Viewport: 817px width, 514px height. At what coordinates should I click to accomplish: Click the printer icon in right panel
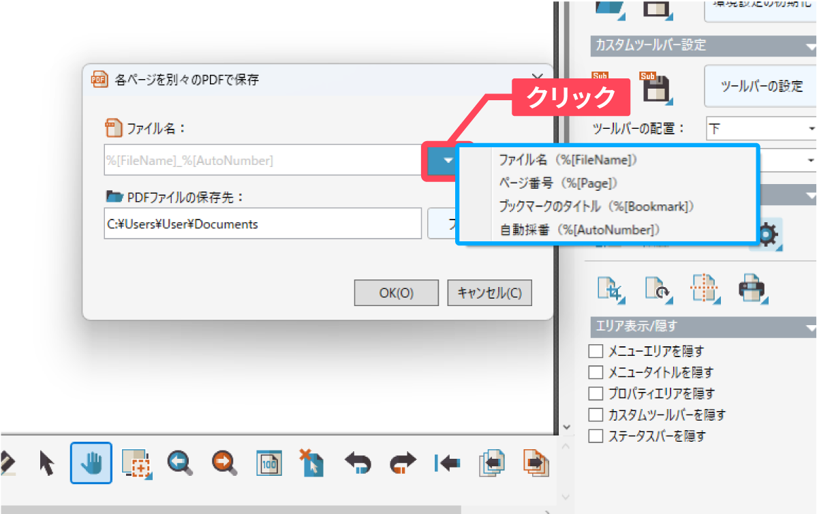pos(752,288)
